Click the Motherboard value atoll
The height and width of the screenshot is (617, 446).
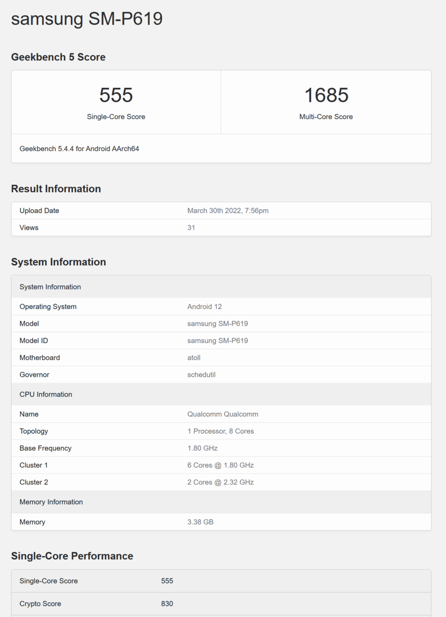coord(194,358)
